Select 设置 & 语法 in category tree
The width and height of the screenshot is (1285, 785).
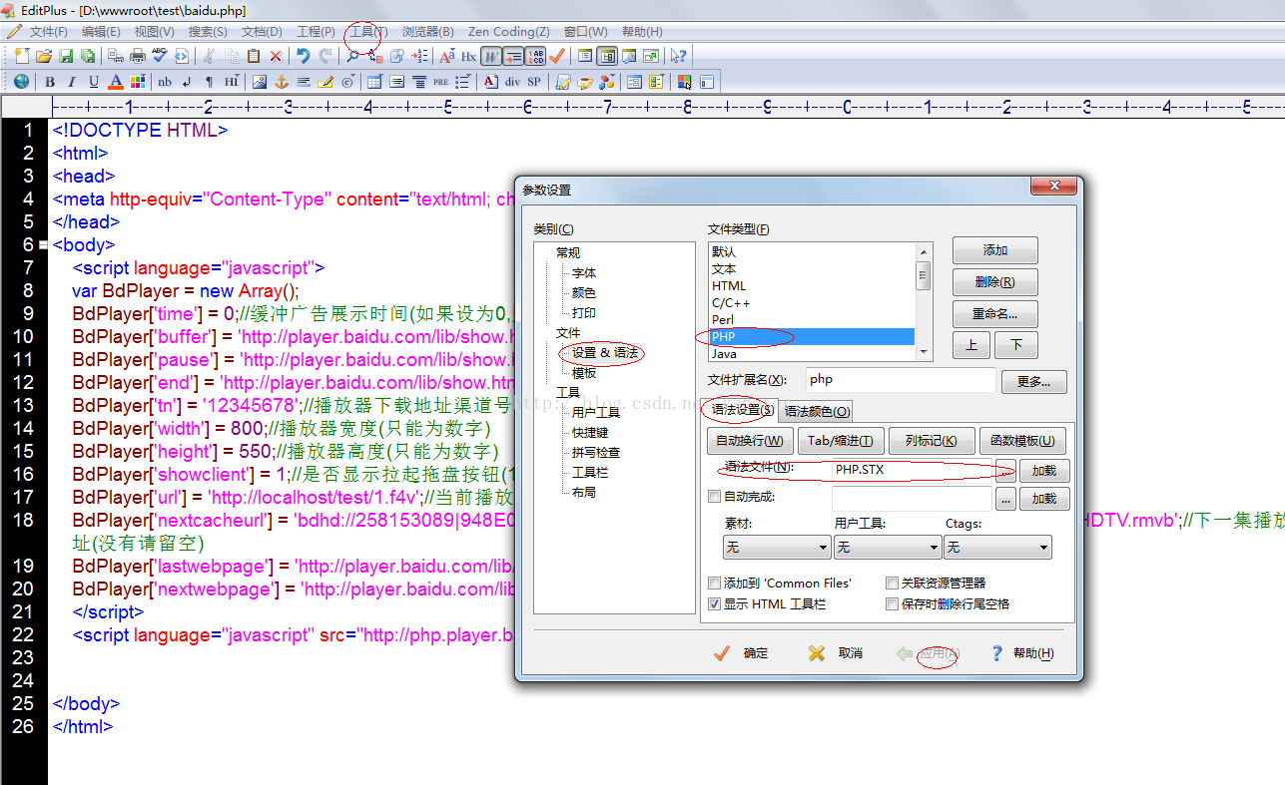pos(607,353)
